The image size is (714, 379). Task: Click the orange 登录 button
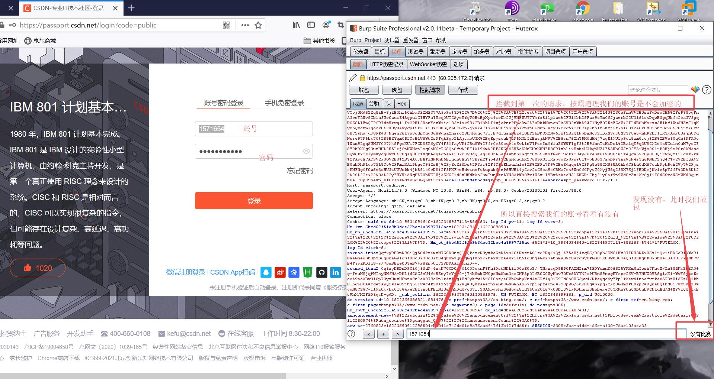(x=254, y=201)
